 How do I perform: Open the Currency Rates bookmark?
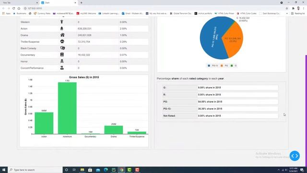(x=42, y=13)
